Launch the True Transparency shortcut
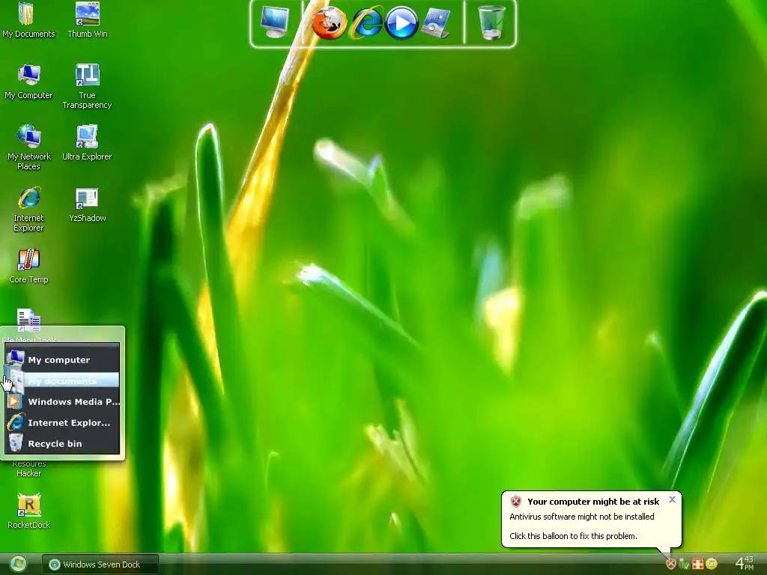Image resolution: width=767 pixels, height=575 pixels. pos(87,86)
